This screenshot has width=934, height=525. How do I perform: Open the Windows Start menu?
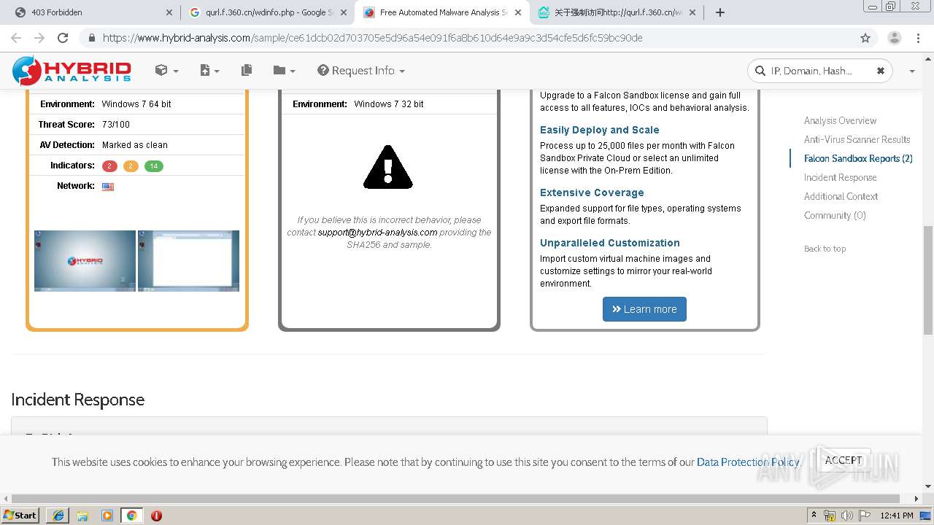[x=20, y=515]
